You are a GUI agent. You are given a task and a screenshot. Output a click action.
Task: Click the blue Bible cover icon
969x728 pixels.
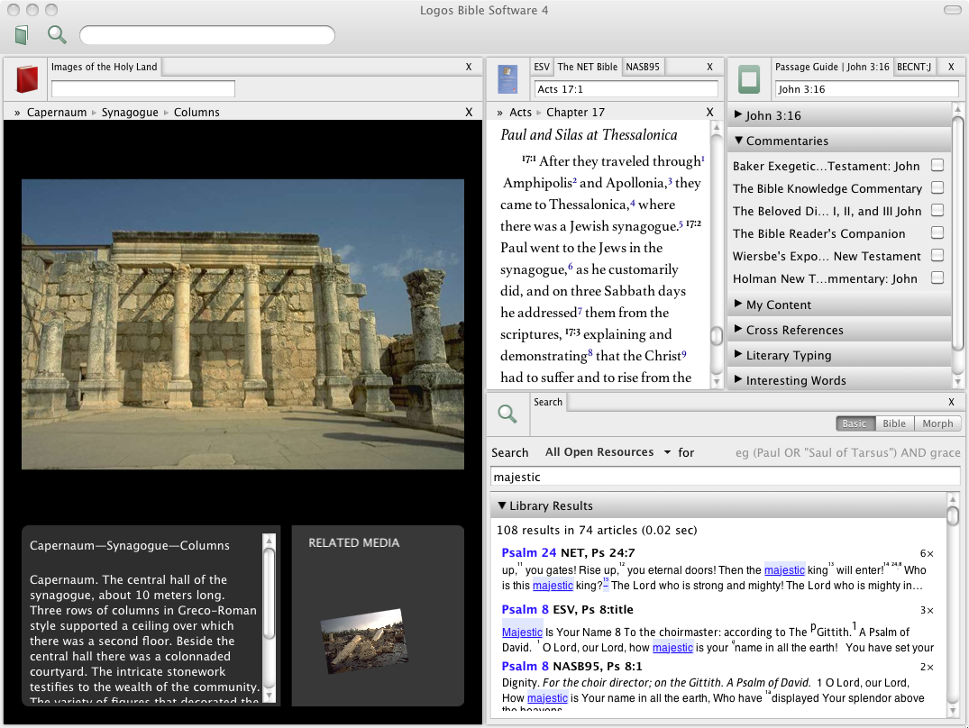pyautogui.click(x=507, y=79)
